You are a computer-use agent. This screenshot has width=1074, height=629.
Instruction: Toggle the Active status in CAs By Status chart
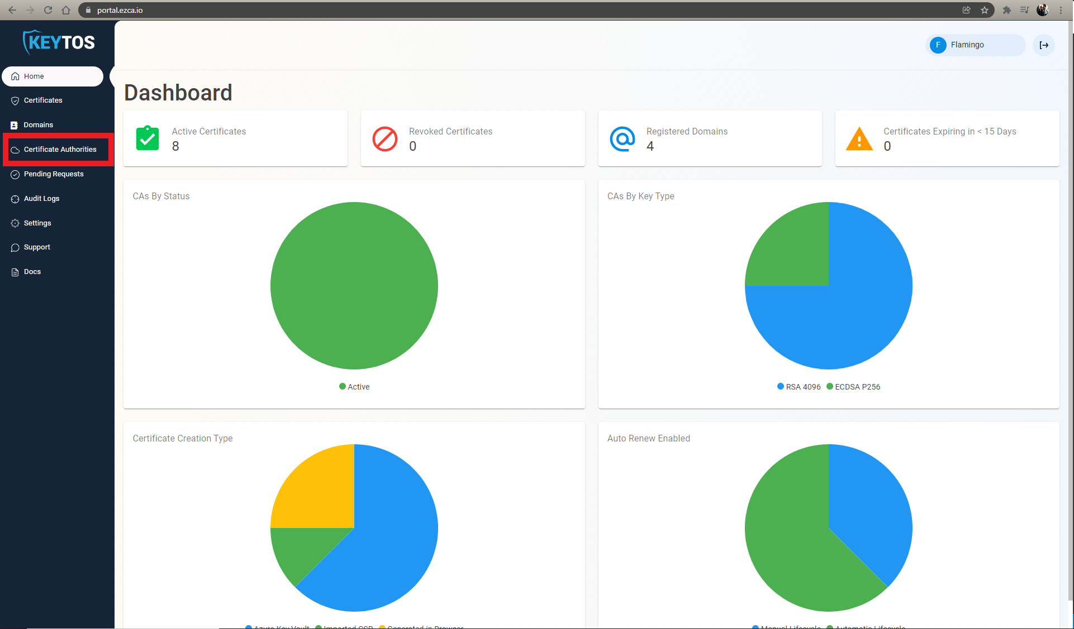coord(353,386)
